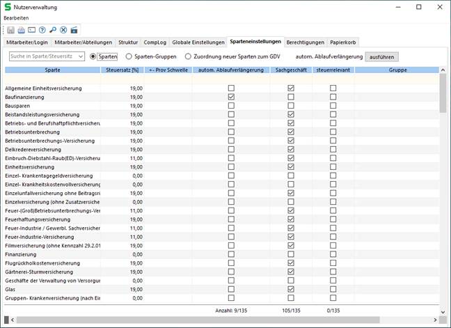The width and height of the screenshot is (451, 328).
Task: Switch to the Berechtigungen tab
Action: (305, 42)
